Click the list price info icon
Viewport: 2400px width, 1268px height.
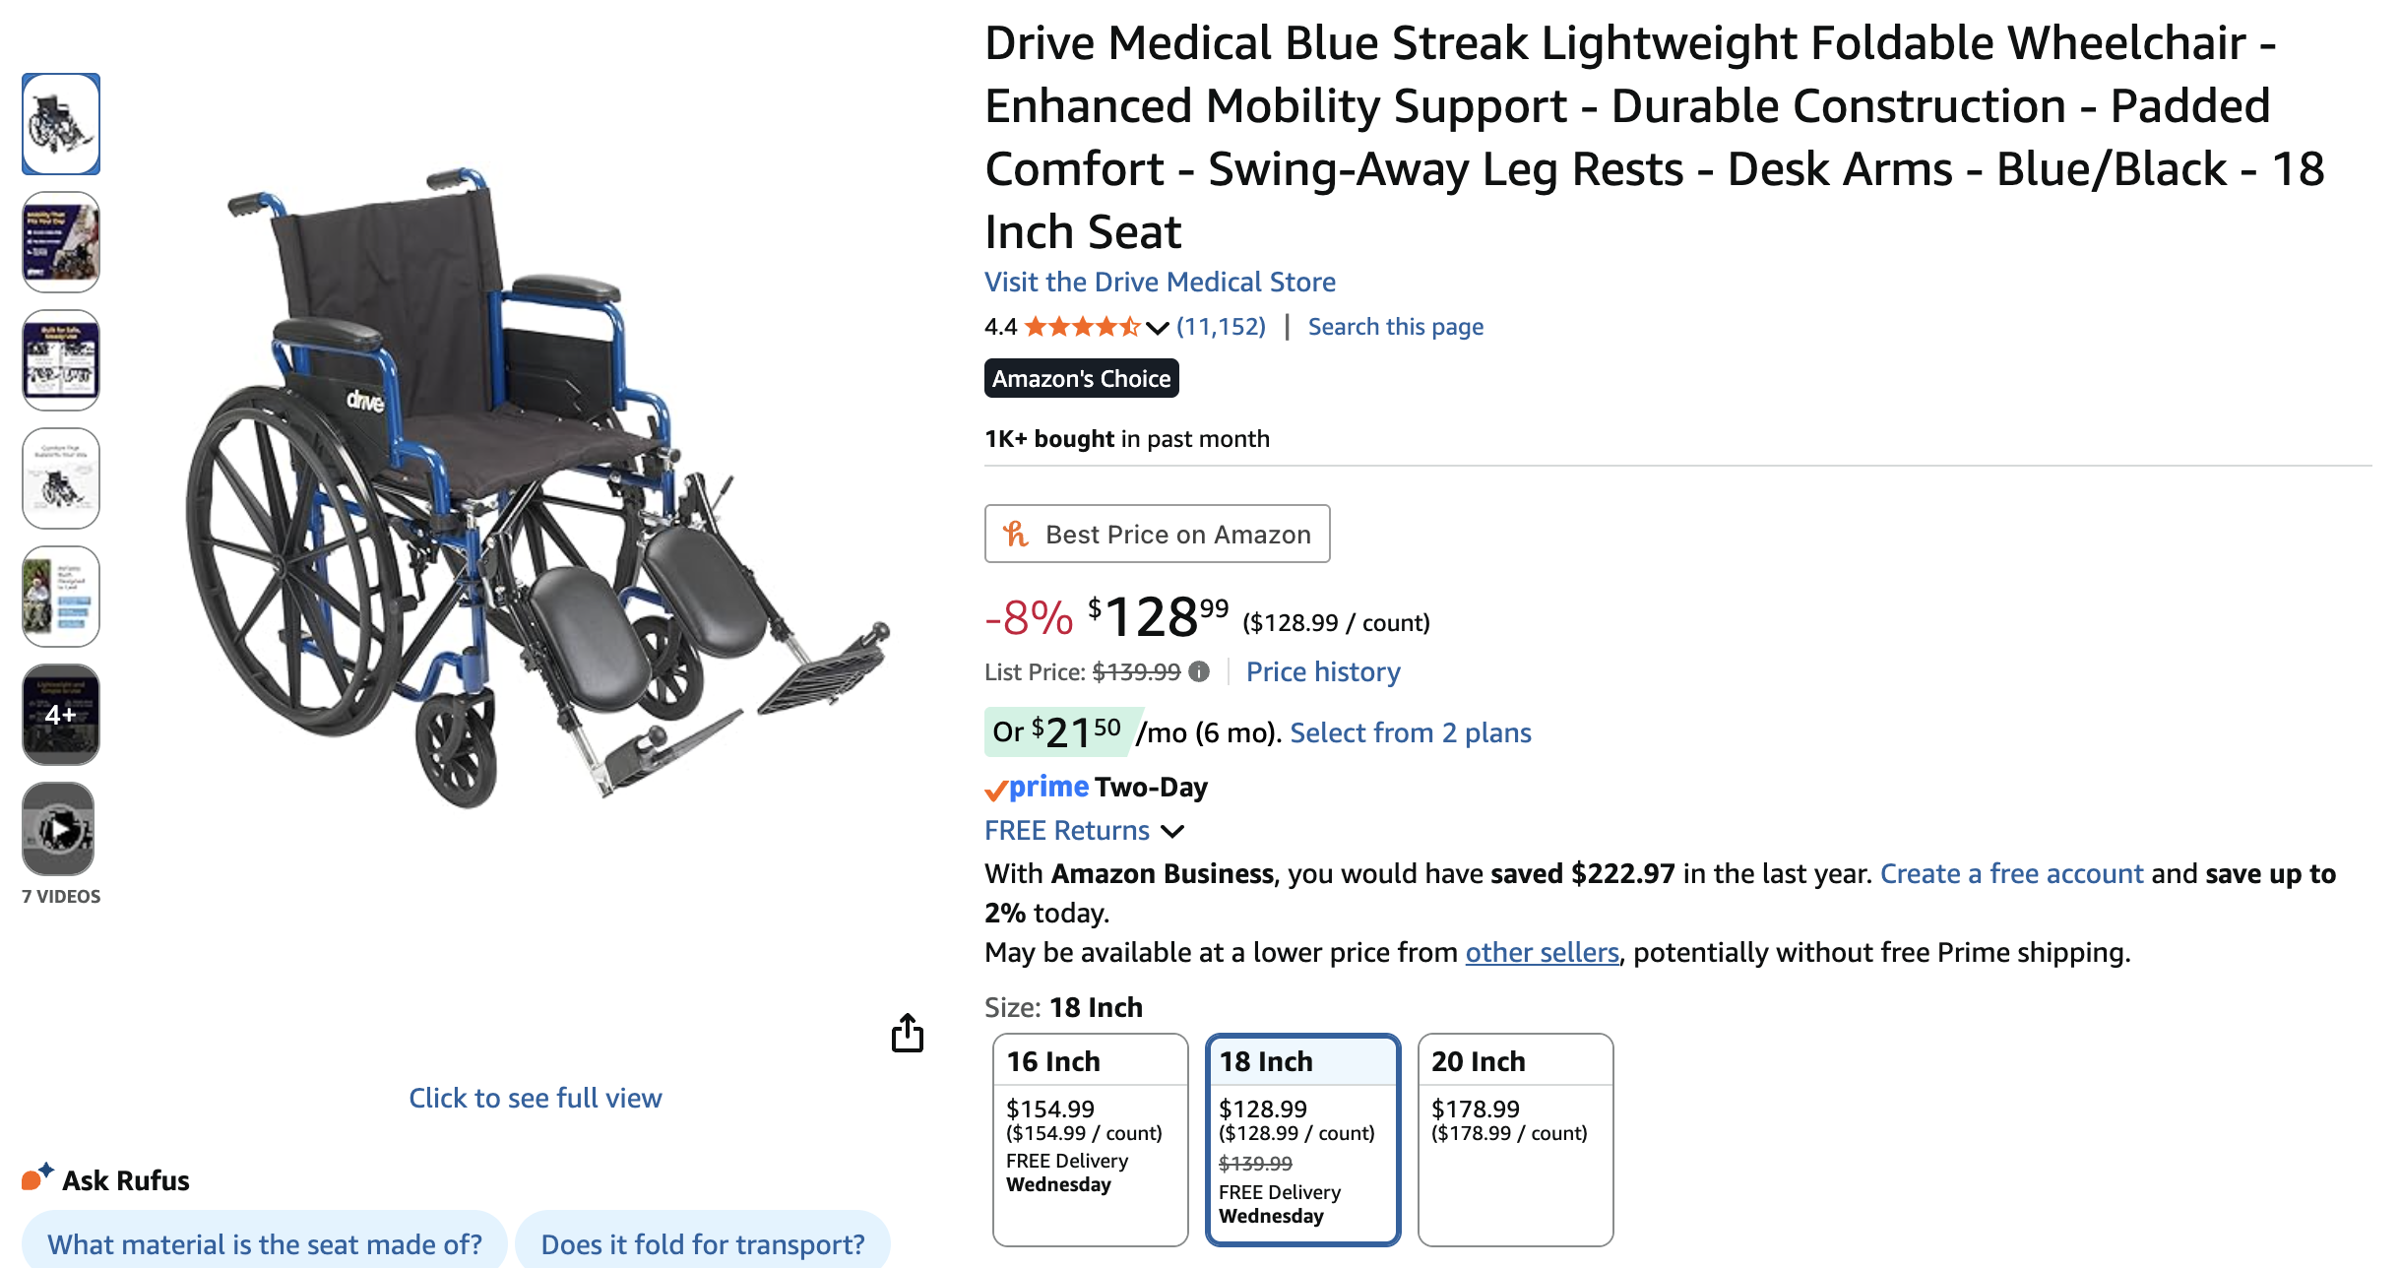tap(1199, 671)
